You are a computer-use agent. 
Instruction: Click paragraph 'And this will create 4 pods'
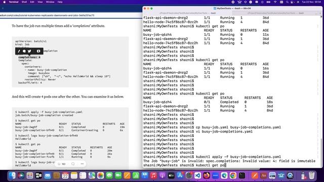coord(68,97)
